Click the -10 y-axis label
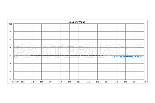155x103 pixels. (11, 32)
